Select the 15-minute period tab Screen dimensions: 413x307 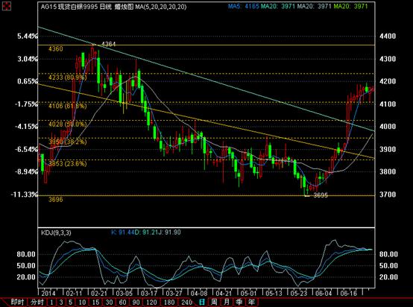95,302
